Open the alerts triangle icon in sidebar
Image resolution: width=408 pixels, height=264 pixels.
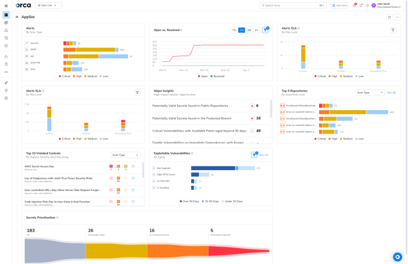6,30
